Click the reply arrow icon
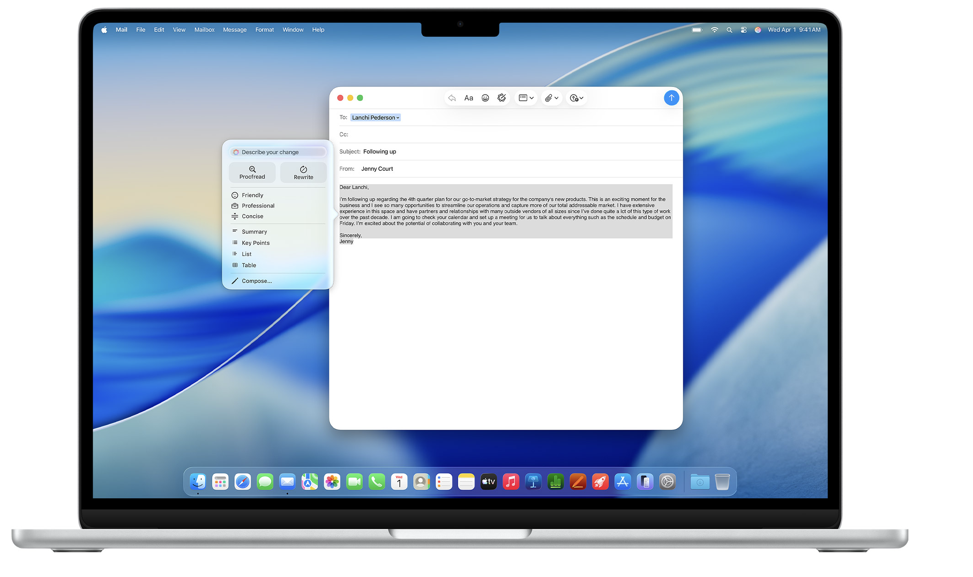The height and width of the screenshot is (577, 973). pyautogui.click(x=452, y=98)
